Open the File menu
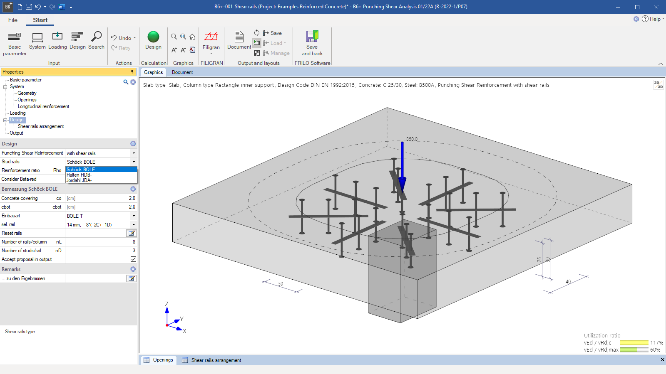This screenshot has height=374, width=666. [x=13, y=20]
